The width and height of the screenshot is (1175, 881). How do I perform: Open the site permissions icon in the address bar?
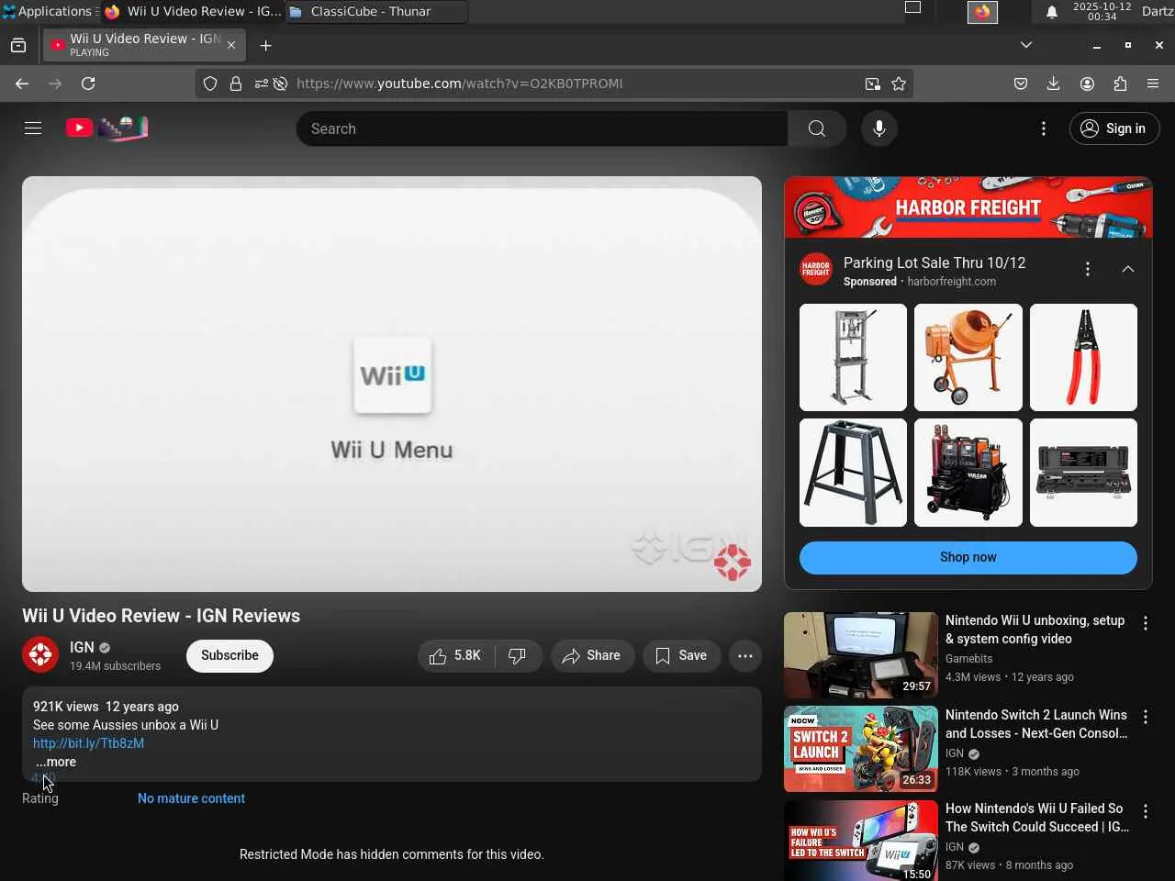[262, 84]
